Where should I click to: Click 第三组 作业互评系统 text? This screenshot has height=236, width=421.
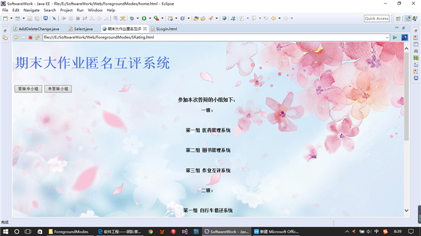point(208,171)
